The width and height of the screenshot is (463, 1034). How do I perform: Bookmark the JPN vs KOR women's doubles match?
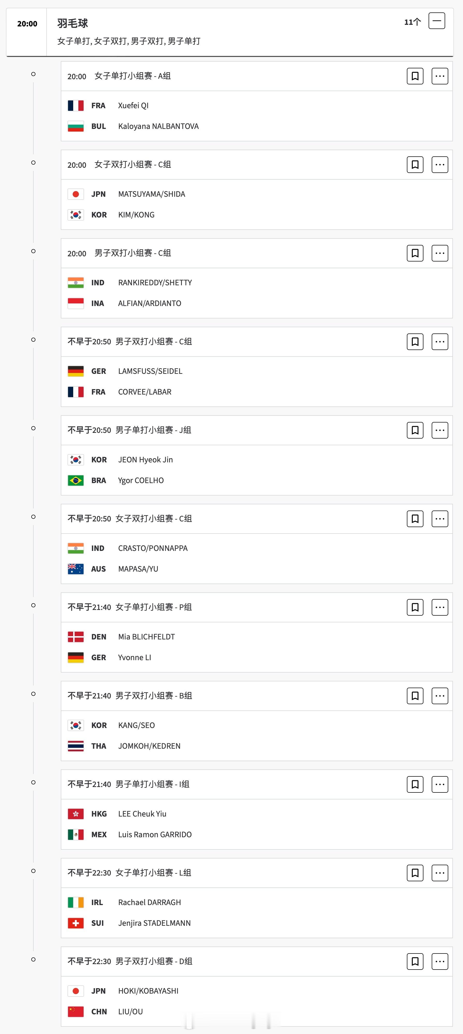tap(415, 165)
